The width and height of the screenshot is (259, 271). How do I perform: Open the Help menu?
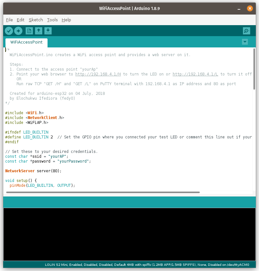click(x=66, y=20)
